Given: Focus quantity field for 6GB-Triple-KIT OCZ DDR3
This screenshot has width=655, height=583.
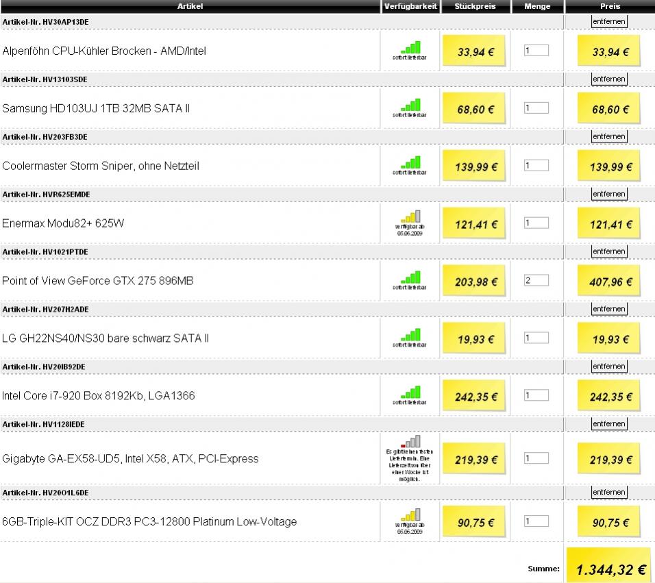Looking at the screenshot, I should point(536,521).
